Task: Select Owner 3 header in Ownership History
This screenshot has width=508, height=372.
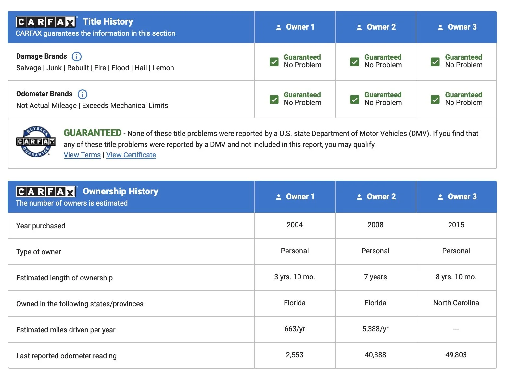Action: [457, 197]
